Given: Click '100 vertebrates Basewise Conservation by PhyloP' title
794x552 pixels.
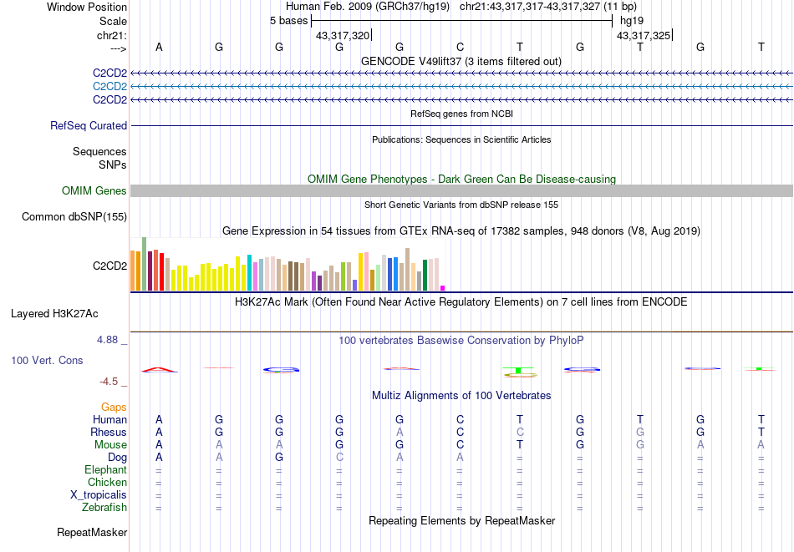Looking at the screenshot, I should [x=461, y=341].
